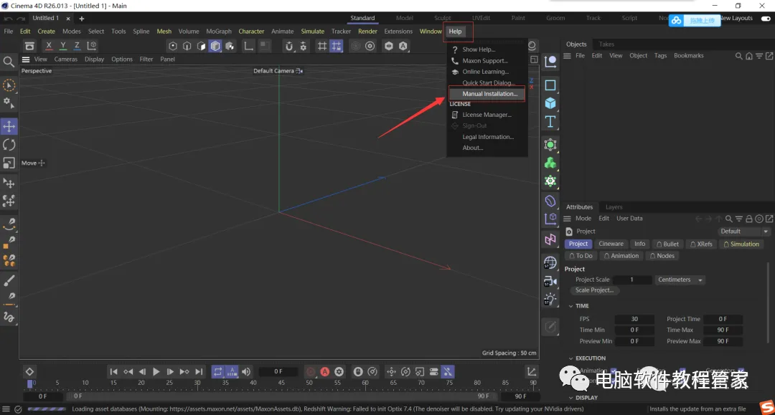This screenshot has width=775, height=415.
Task: Toggle Y axis lock
Action: click(62, 45)
